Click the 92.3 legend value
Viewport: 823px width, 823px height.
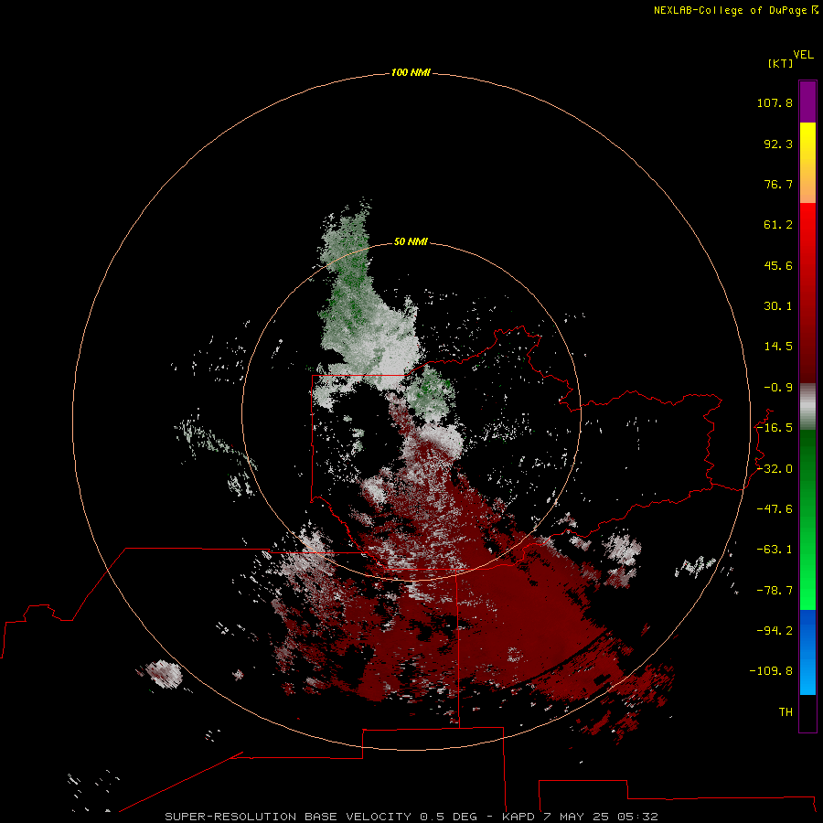[x=778, y=144]
